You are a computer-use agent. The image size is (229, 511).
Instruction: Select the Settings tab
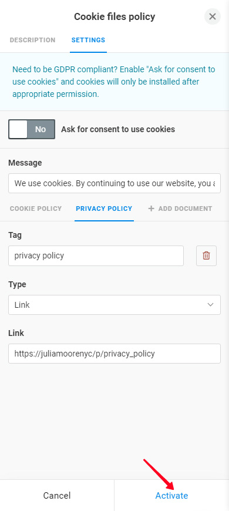coord(88,40)
